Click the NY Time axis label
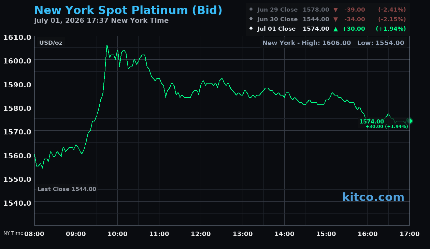This screenshot has height=249, width=430. pyautogui.click(x=13, y=233)
